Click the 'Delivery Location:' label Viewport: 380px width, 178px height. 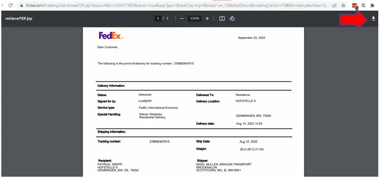click(x=208, y=102)
